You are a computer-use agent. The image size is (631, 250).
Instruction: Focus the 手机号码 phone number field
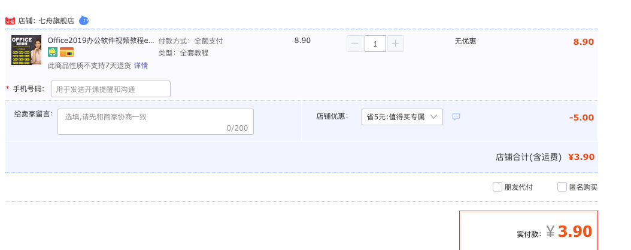[x=111, y=89]
